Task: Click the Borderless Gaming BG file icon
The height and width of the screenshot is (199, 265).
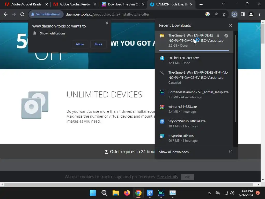Action: pyautogui.click(x=162, y=93)
